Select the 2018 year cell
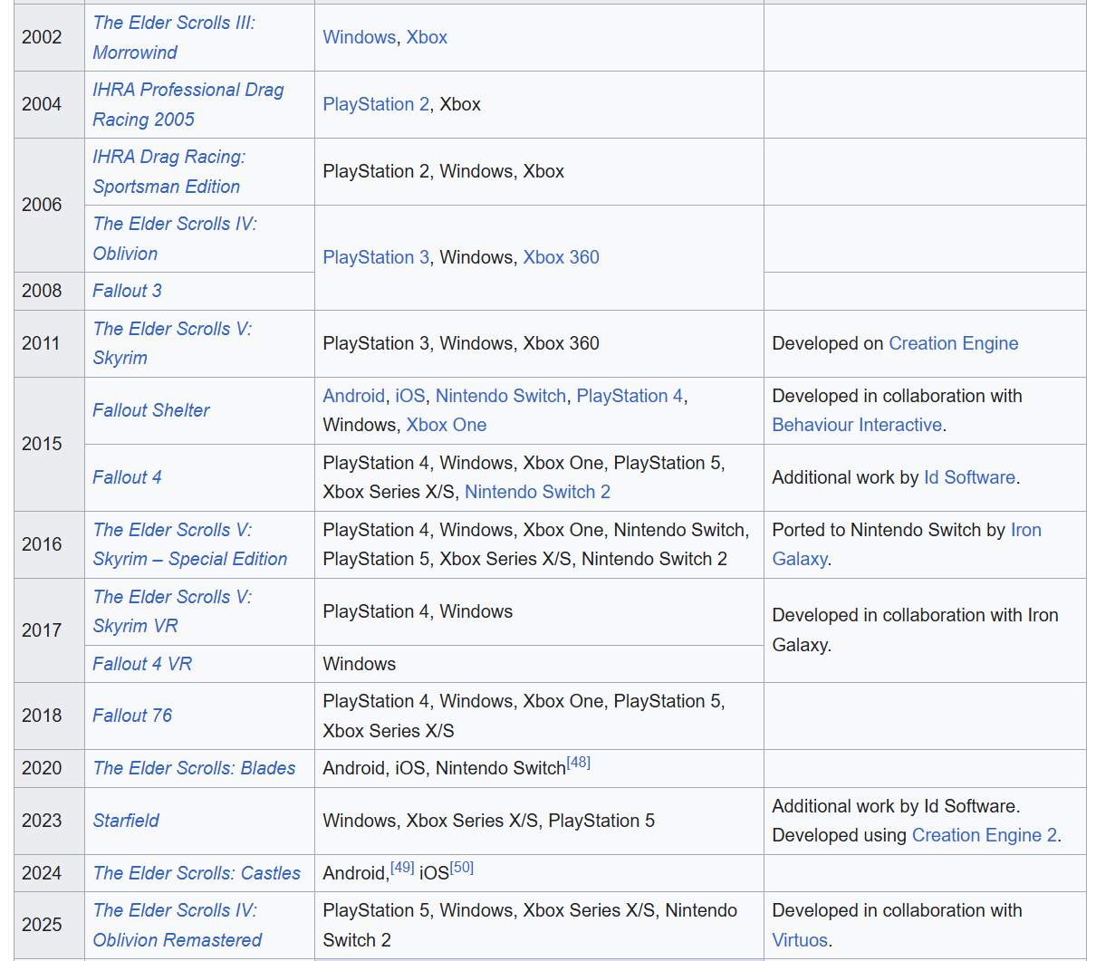Screen dimensions: 1096x961 49,716
